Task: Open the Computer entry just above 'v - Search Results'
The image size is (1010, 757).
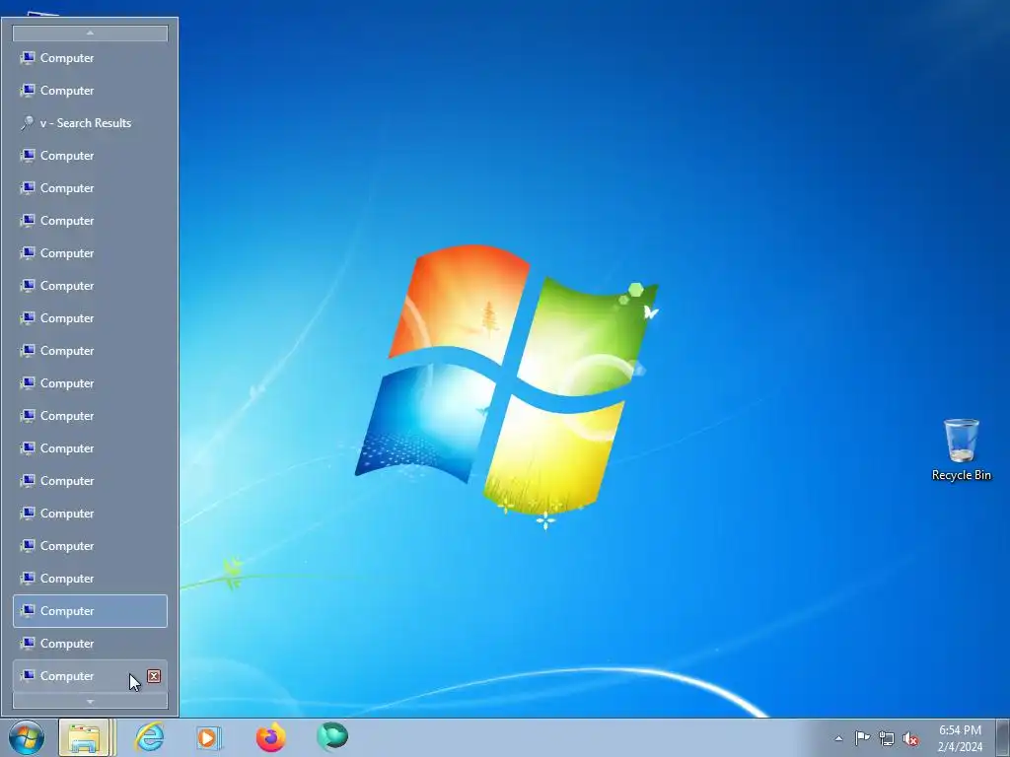Action: [90, 91]
